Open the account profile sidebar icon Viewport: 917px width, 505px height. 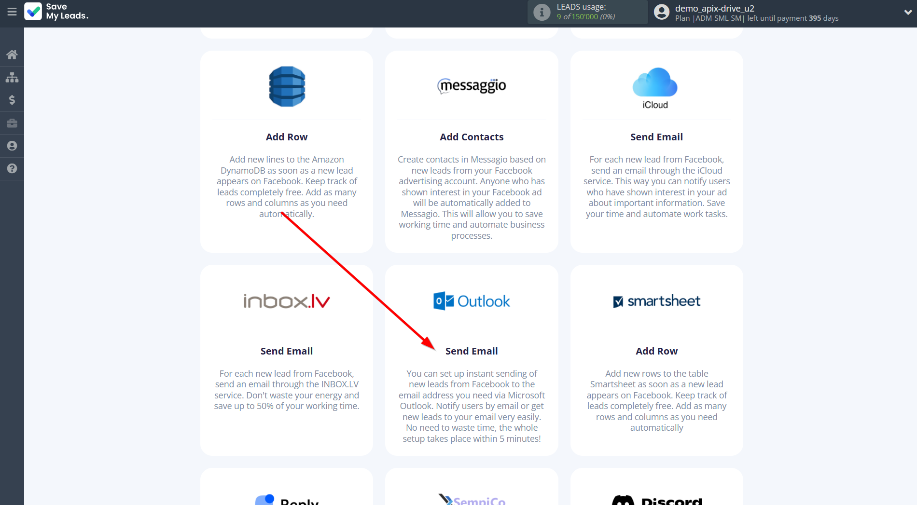click(12, 145)
